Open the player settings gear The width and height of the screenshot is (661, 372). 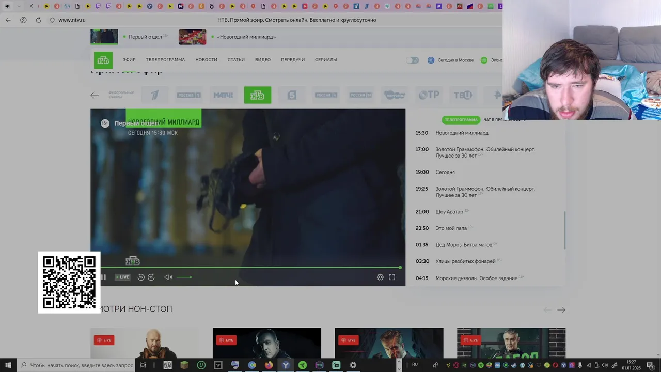tap(380, 277)
